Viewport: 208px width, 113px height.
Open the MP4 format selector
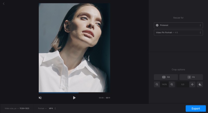click(53, 108)
